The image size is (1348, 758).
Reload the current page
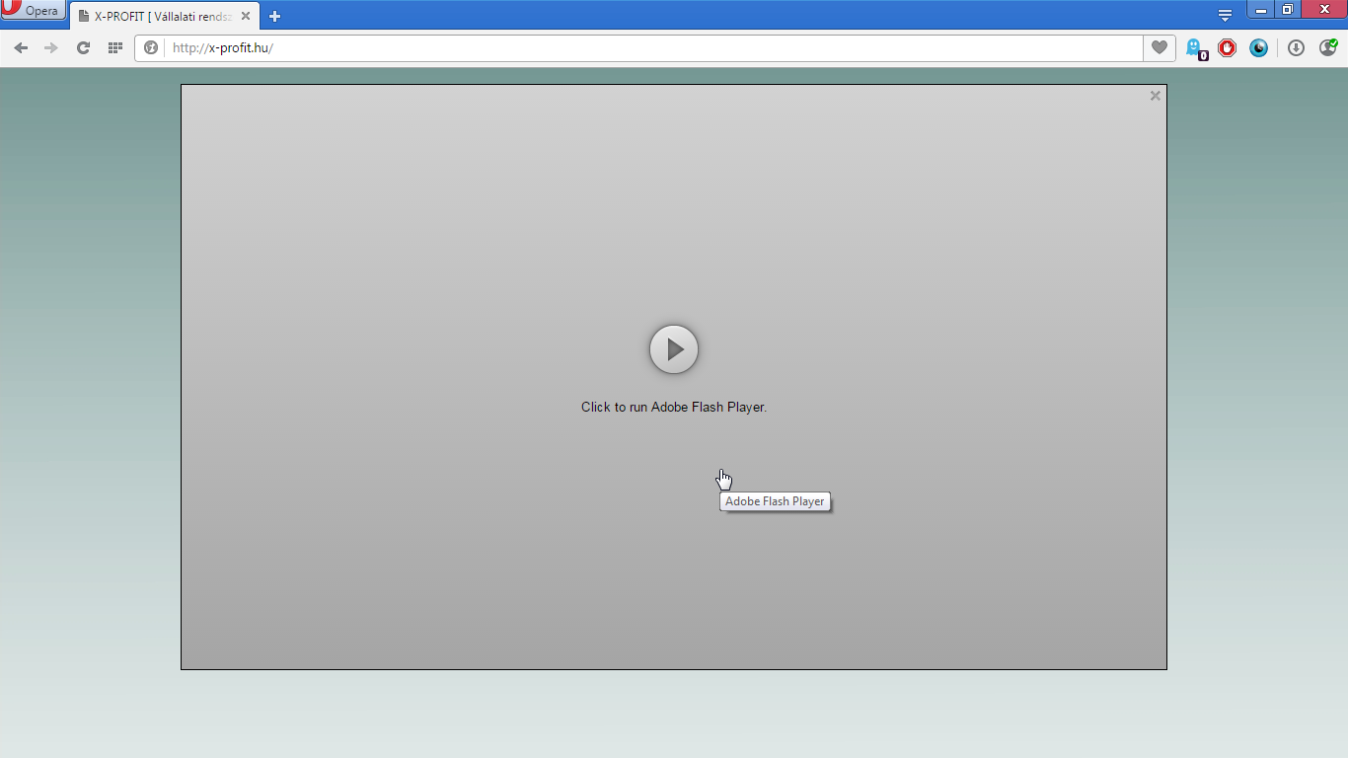pyautogui.click(x=83, y=47)
